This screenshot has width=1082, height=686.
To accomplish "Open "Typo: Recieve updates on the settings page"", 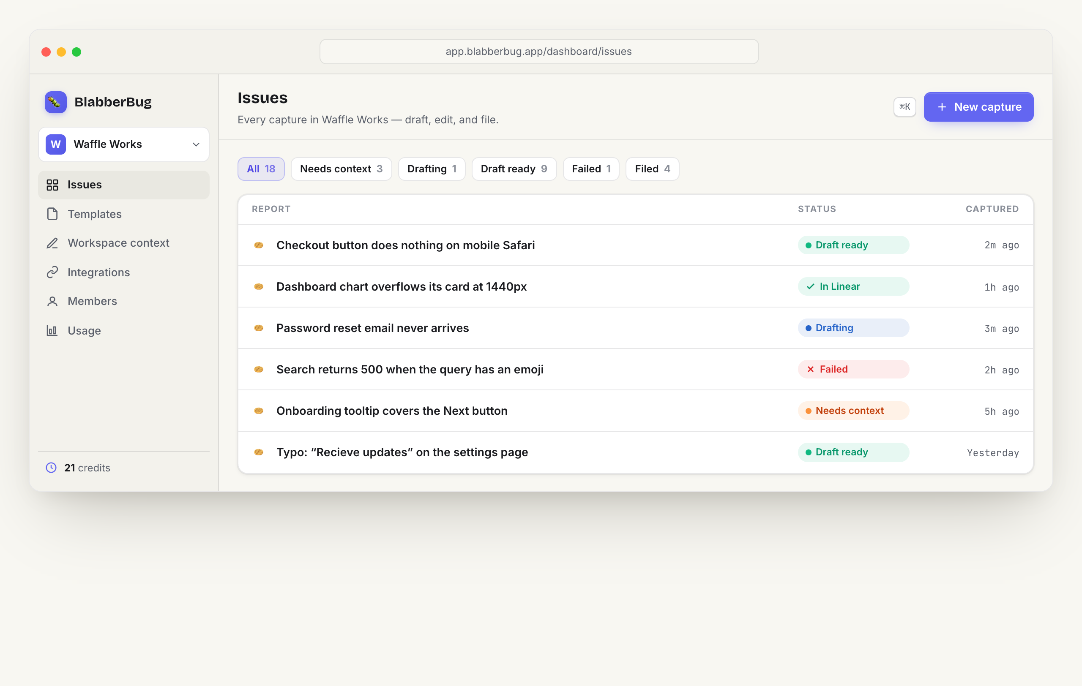I will coord(402,452).
